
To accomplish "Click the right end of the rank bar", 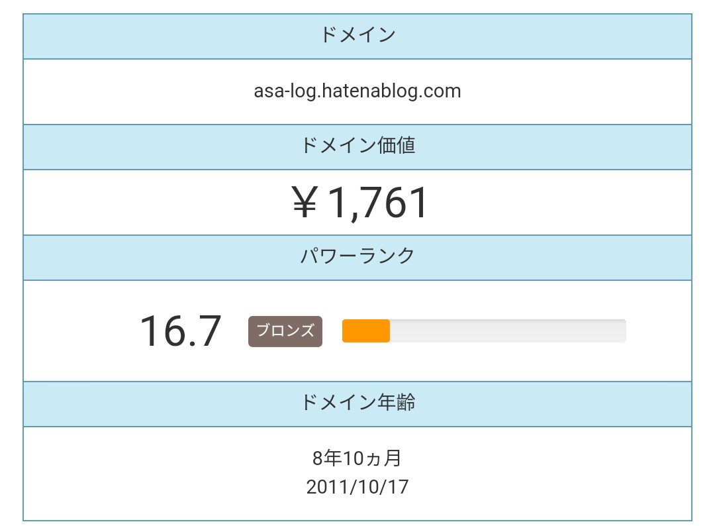I will pyautogui.click(x=621, y=331).
